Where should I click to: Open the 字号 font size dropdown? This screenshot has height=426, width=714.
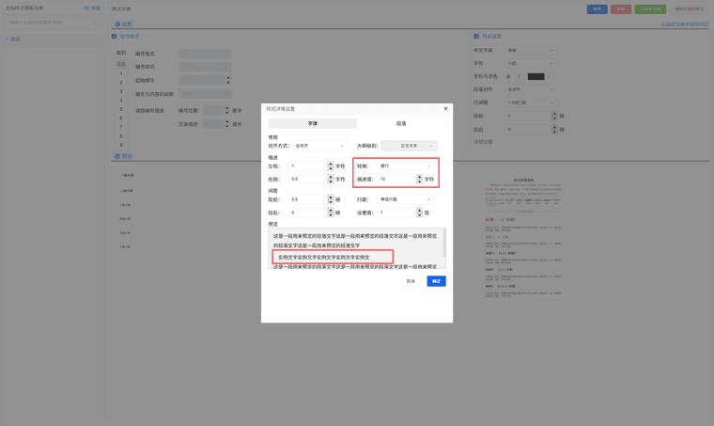(531, 63)
